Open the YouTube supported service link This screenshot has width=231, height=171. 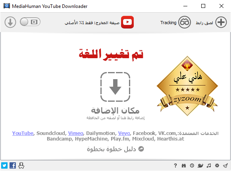click(x=23, y=133)
